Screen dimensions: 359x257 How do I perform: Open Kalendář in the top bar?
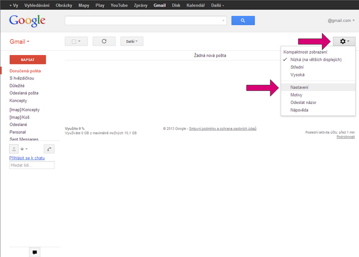tap(196, 5)
